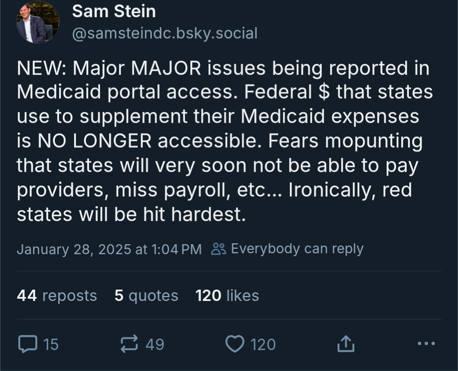Viewport: 458px width, 371px height.
Task: Open the 'Everybody can reply' setting
Action: [295, 249]
